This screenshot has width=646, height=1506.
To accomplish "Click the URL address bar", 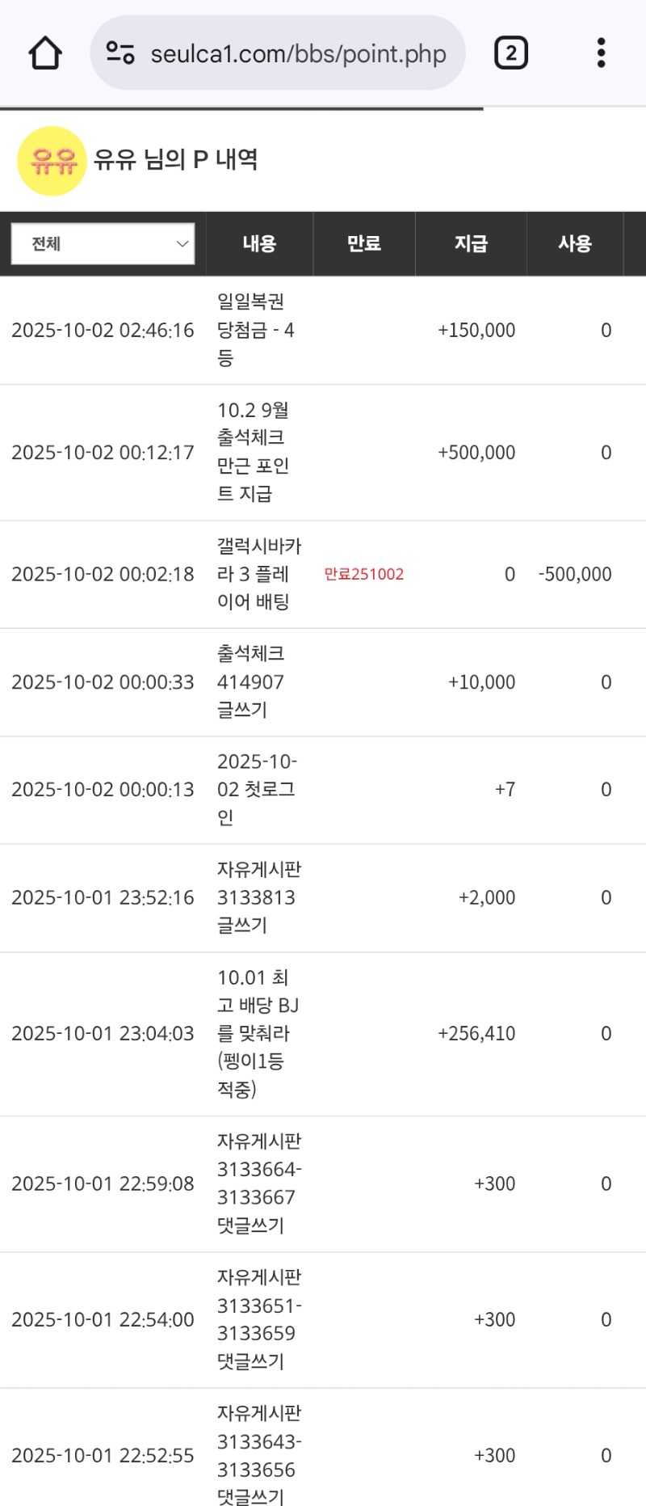I will (x=298, y=54).
